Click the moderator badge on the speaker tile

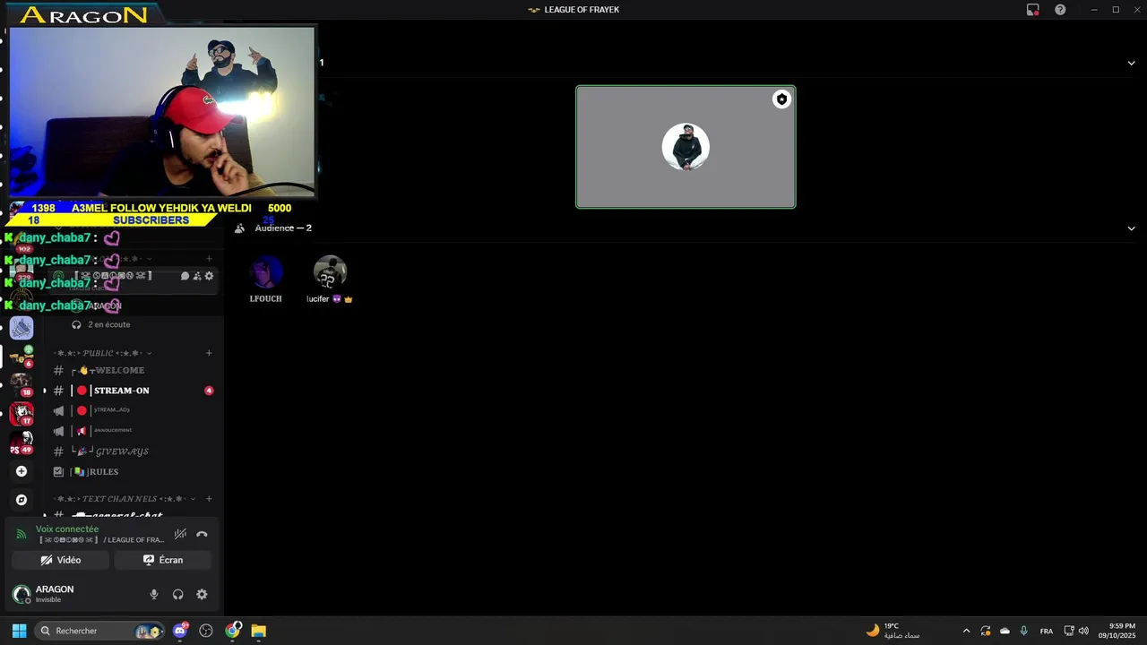(x=781, y=99)
